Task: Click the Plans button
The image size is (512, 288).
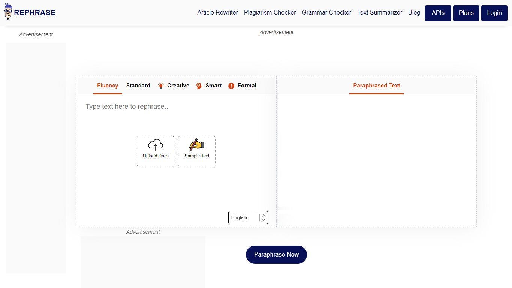Action: (x=466, y=13)
